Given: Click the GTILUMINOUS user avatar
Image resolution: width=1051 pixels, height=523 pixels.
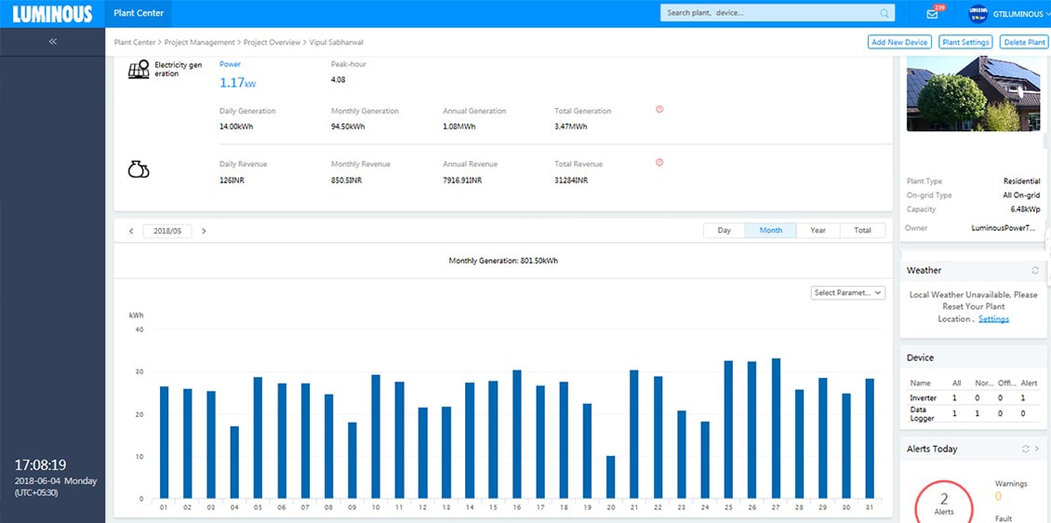Looking at the screenshot, I should 978,14.
